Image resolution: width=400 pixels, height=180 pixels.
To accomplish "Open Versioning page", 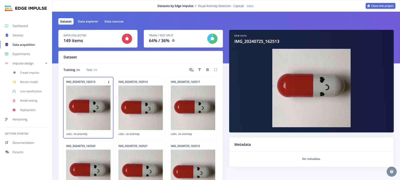I will (20, 119).
